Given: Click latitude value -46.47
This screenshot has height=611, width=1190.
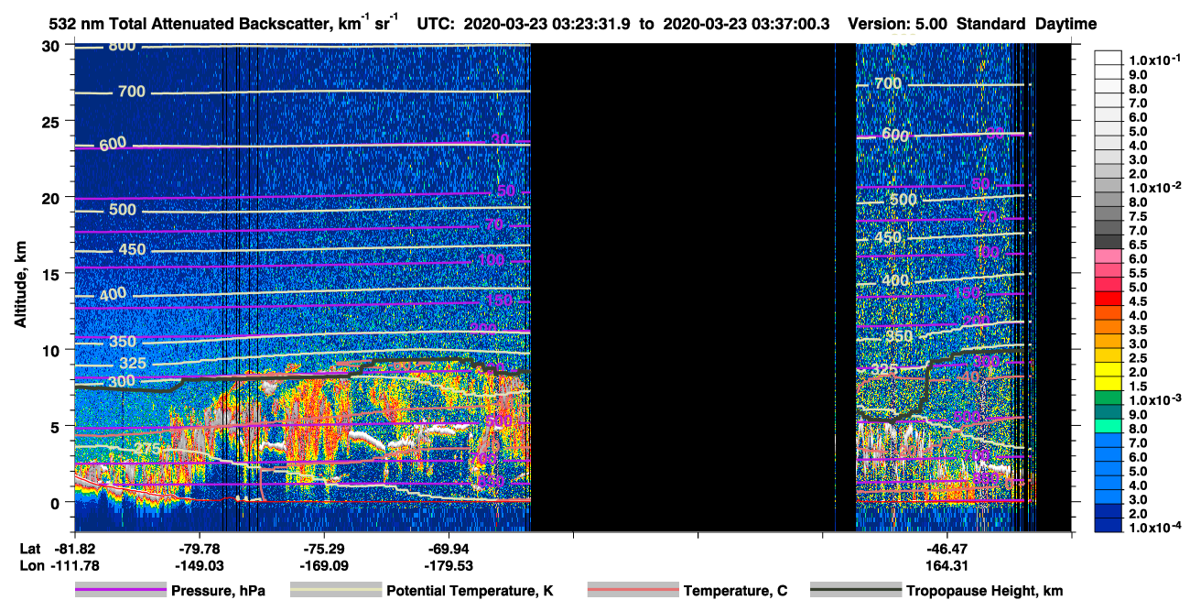Looking at the screenshot, I should click(947, 549).
